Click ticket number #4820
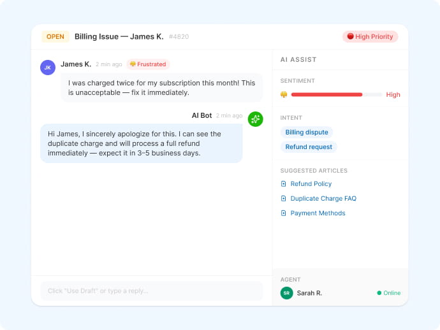 pos(179,37)
